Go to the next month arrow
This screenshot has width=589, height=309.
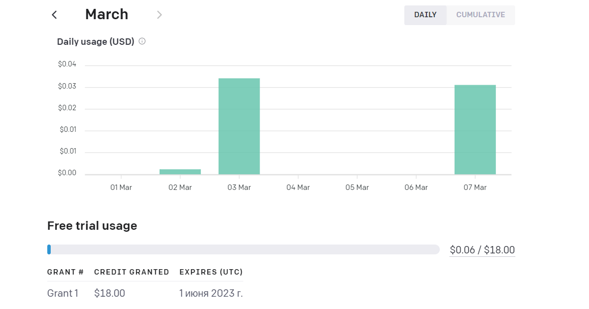click(159, 15)
